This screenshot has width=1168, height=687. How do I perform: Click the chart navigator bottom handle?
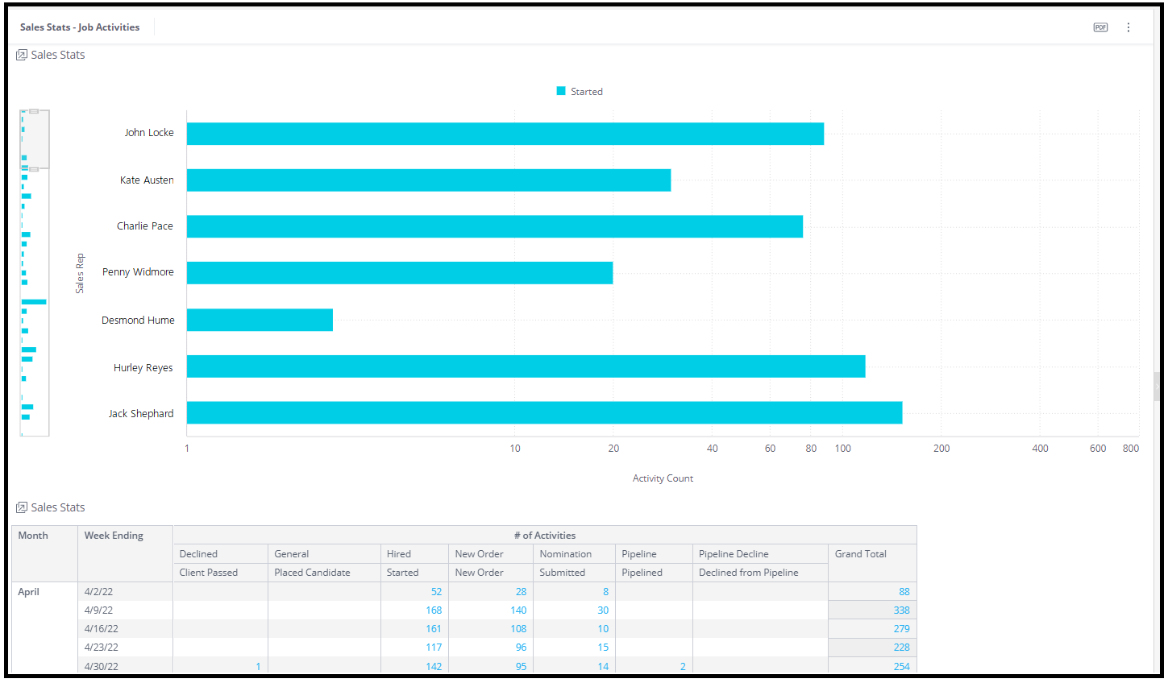(x=34, y=169)
